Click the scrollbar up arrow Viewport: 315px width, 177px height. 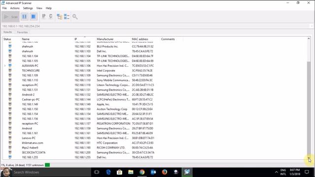(x=309, y=38)
